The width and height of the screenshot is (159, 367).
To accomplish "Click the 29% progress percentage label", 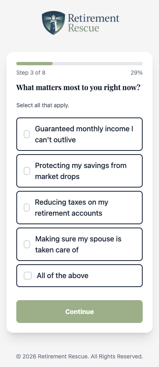I will click(137, 73).
